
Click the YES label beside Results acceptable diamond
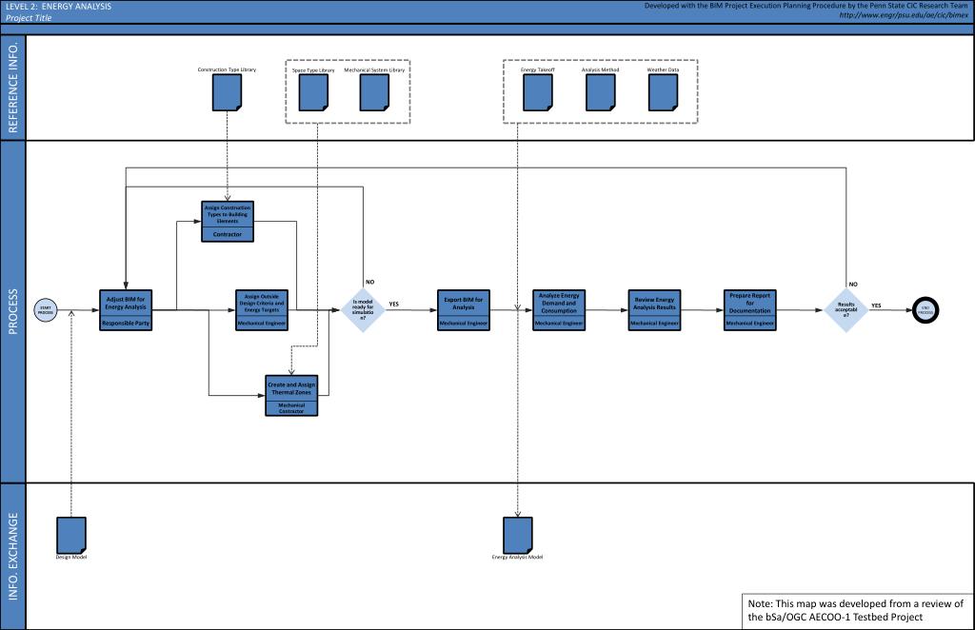(876, 305)
